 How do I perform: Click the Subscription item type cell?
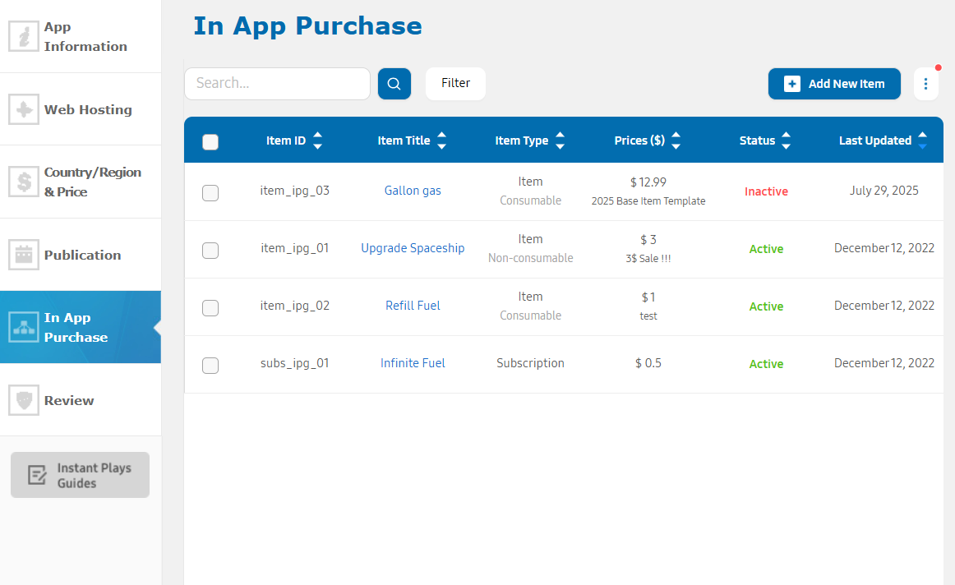point(530,363)
